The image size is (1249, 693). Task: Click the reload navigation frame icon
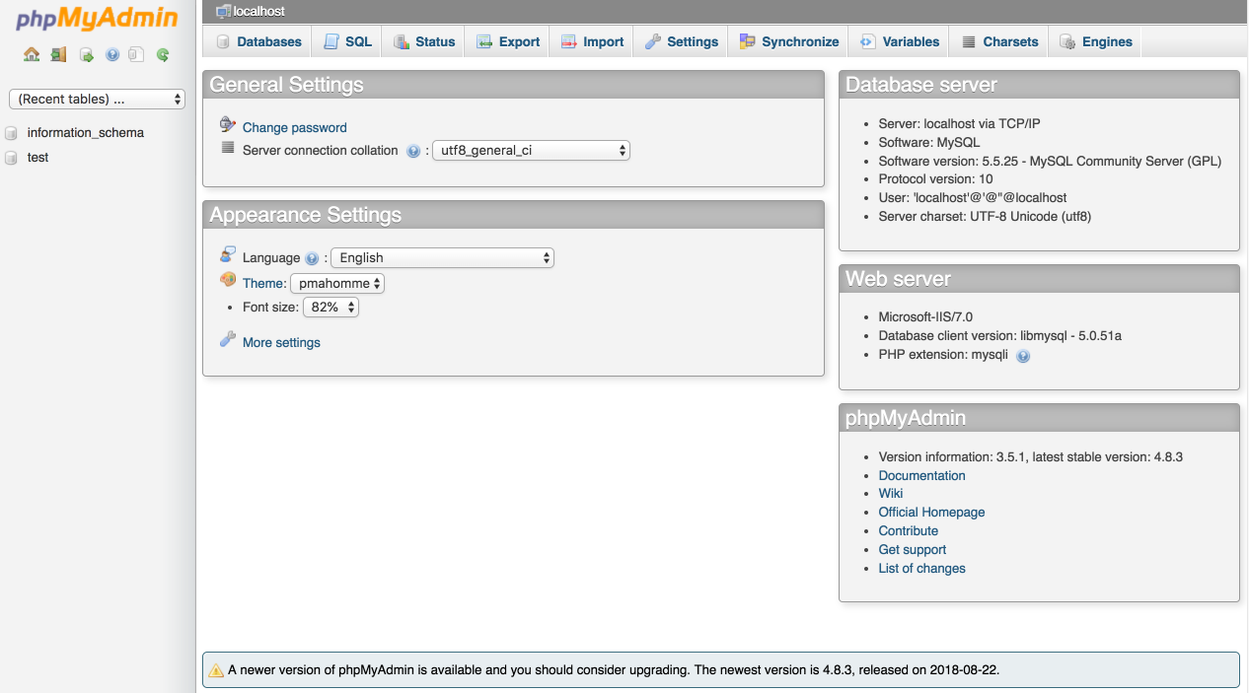pos(163,55)
